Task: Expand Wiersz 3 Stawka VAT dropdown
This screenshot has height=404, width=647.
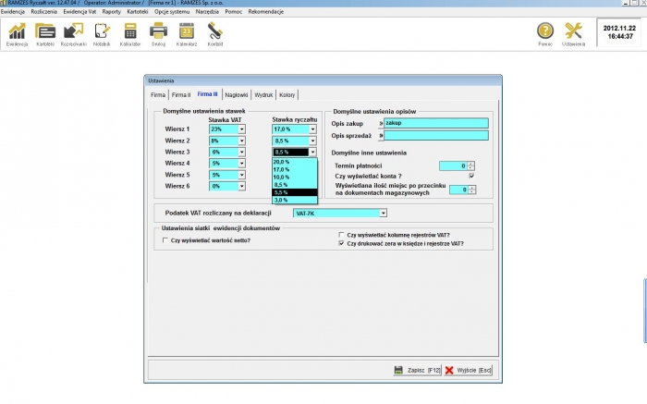Action: pyautogui.click(x=242, y=152)
